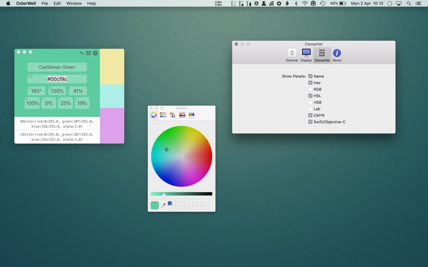
Task: Open Spotlight search
Action: point(409,3)
